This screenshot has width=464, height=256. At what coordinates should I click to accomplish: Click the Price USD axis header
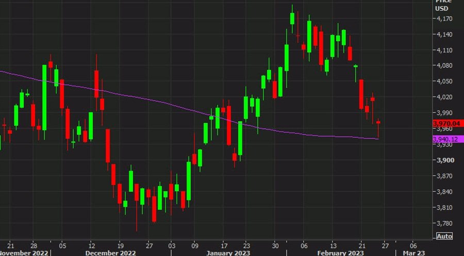coord(442,5)
